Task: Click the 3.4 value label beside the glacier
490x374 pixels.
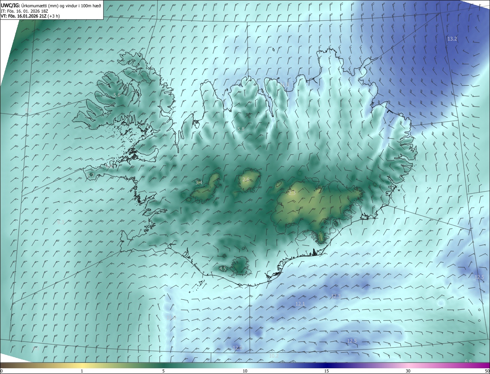Action: point(199,183)
